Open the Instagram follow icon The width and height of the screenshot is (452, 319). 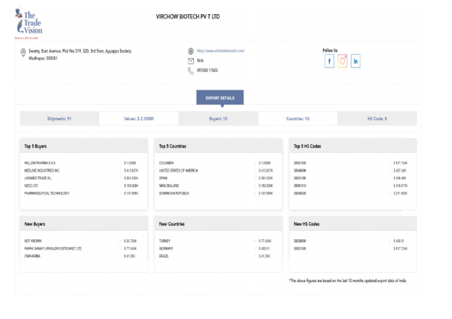pyautogui.click(x=343, y=61)
